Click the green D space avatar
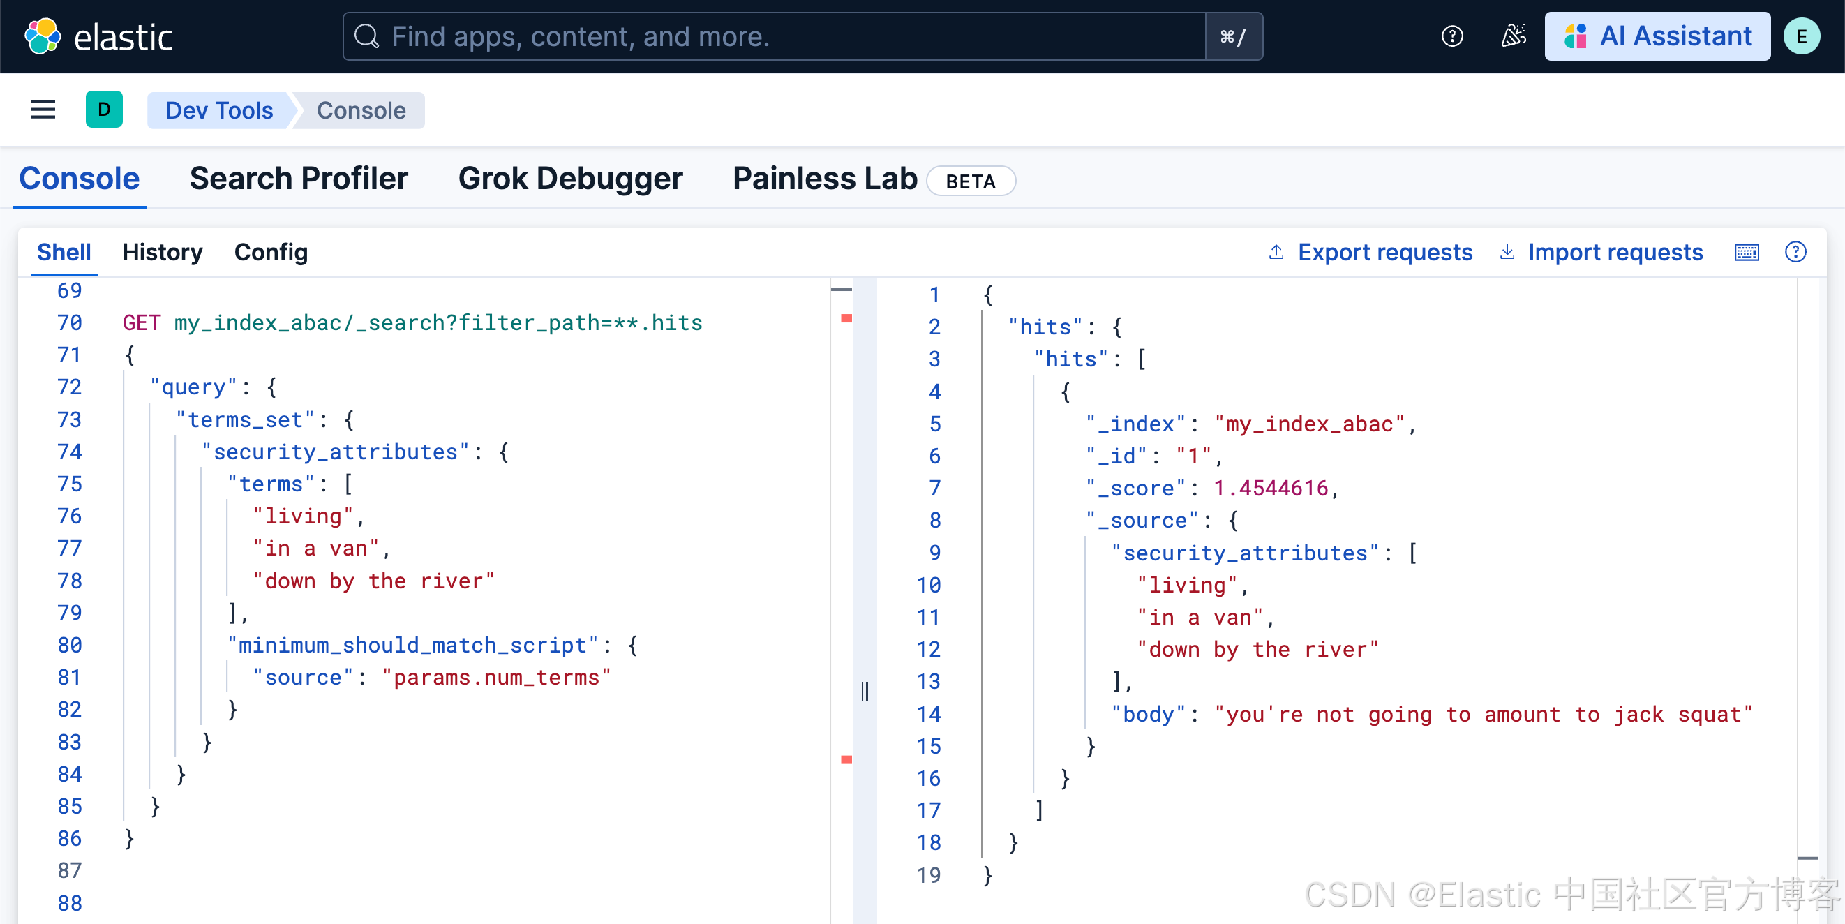 [x=104, y=110]
